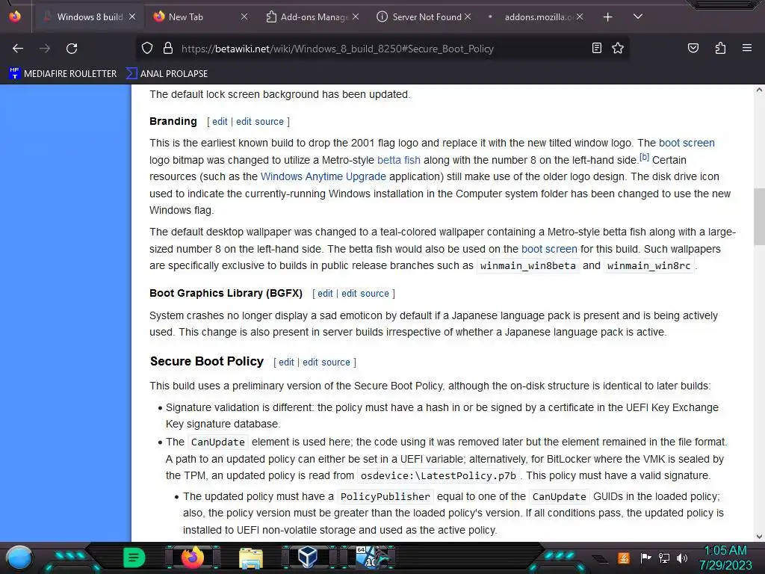Click the Firefox taskbar icon
765x574 pixels.
tap(192, 558)
